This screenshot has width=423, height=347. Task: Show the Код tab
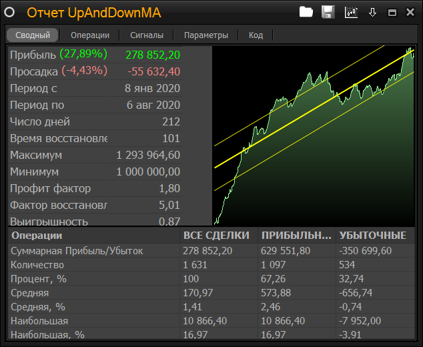coord(256,35)
